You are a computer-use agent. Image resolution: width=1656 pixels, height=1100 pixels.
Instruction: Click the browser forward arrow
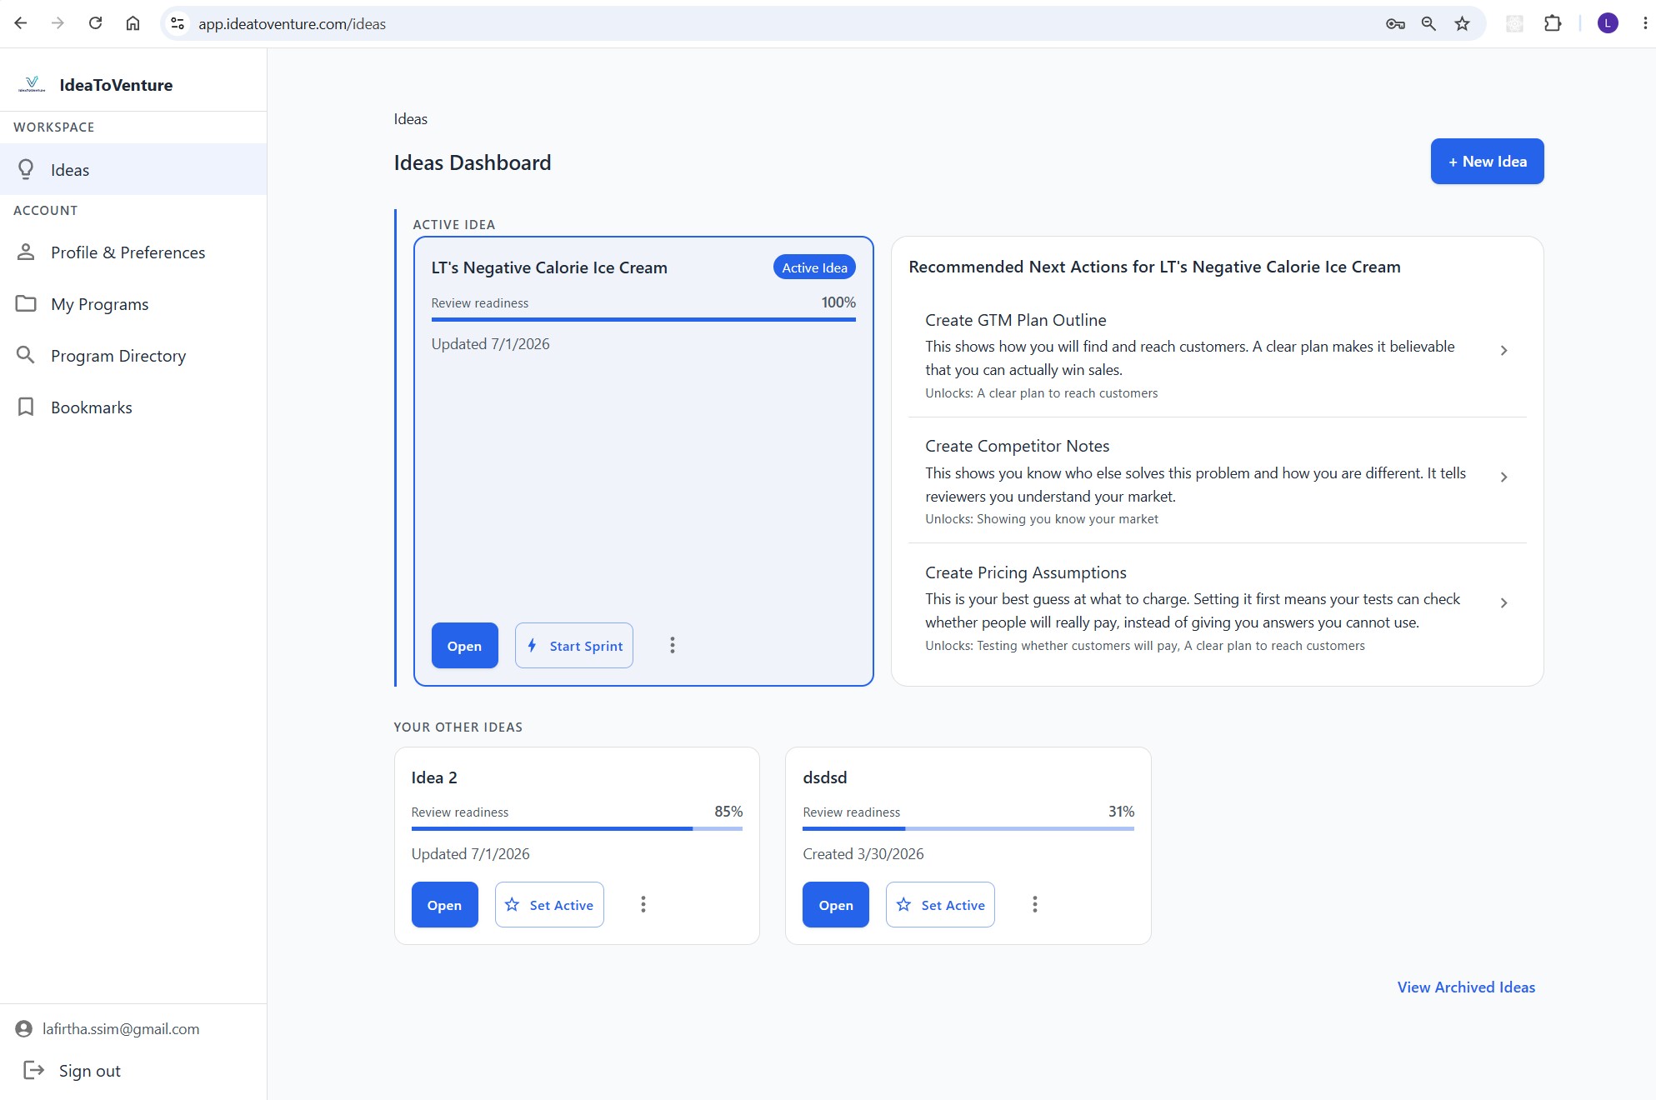pyautogui.click(x=58, y=23)
